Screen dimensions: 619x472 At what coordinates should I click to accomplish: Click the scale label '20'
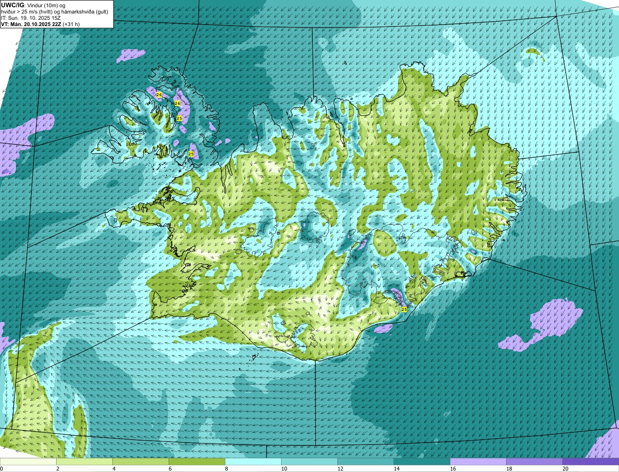pos(565,469)
